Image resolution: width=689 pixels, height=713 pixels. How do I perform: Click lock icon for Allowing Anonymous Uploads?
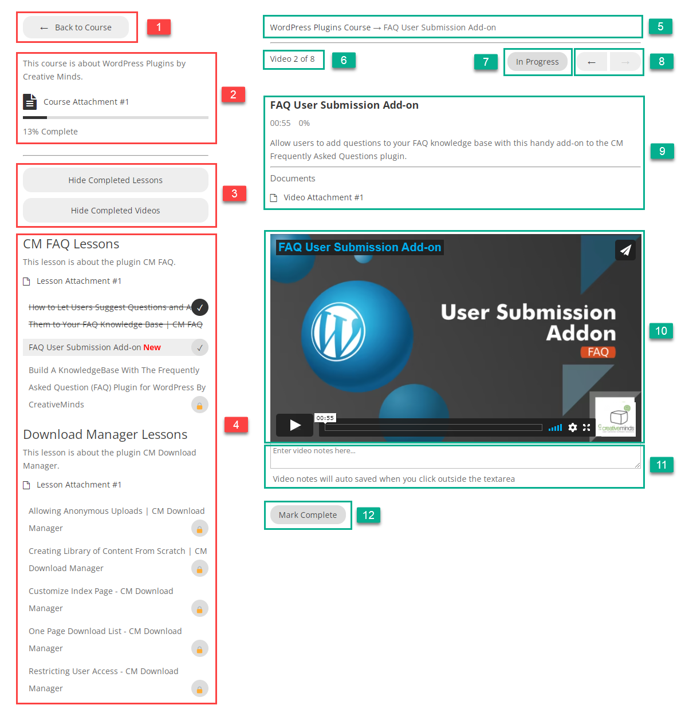[x=200, y=529]
